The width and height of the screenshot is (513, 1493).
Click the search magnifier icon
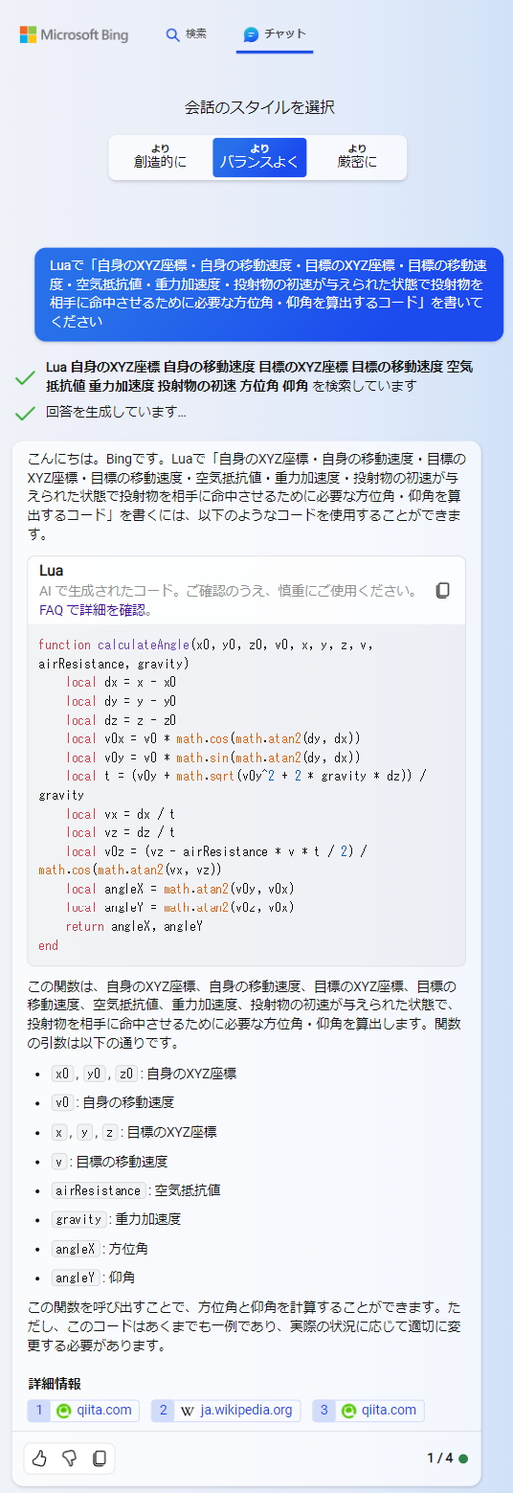tap(172, 34)
